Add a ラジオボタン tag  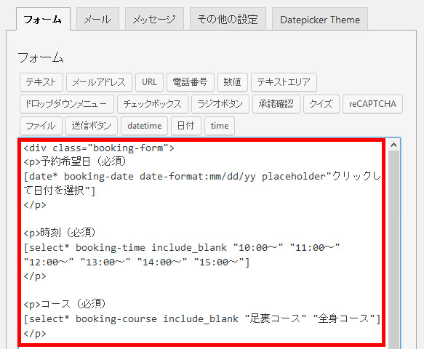tap(220, 104)
